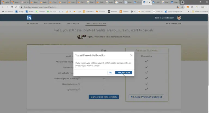Click the LinkedIn logo in the header
This screenshot has width=209, height=113.
[x=29, y=18]
